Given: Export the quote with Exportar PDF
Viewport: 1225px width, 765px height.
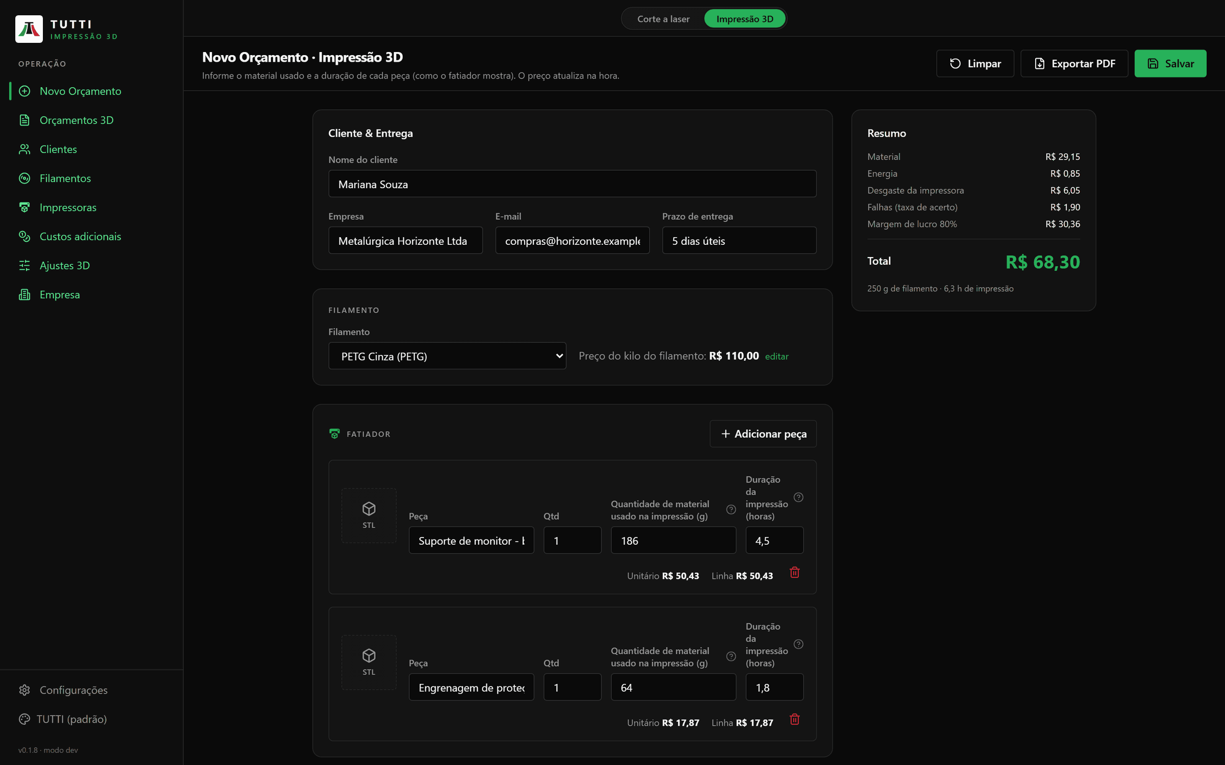Looking at the screenshot, I should coord(1074,63).
